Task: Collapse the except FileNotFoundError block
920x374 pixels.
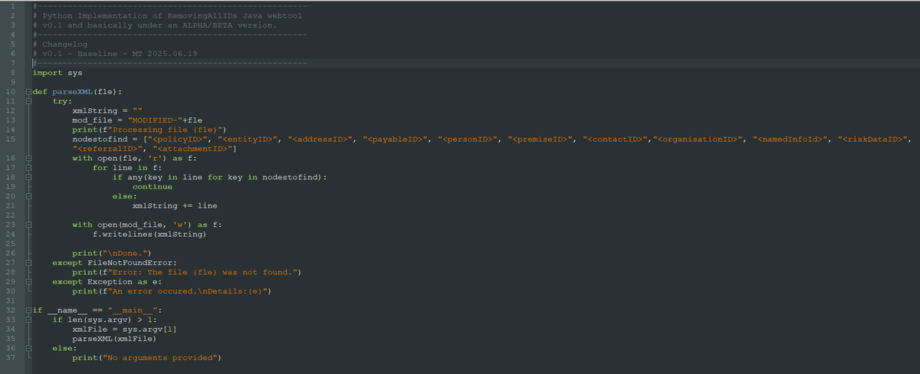Action: pyautogui.click(x=28, y=263)
